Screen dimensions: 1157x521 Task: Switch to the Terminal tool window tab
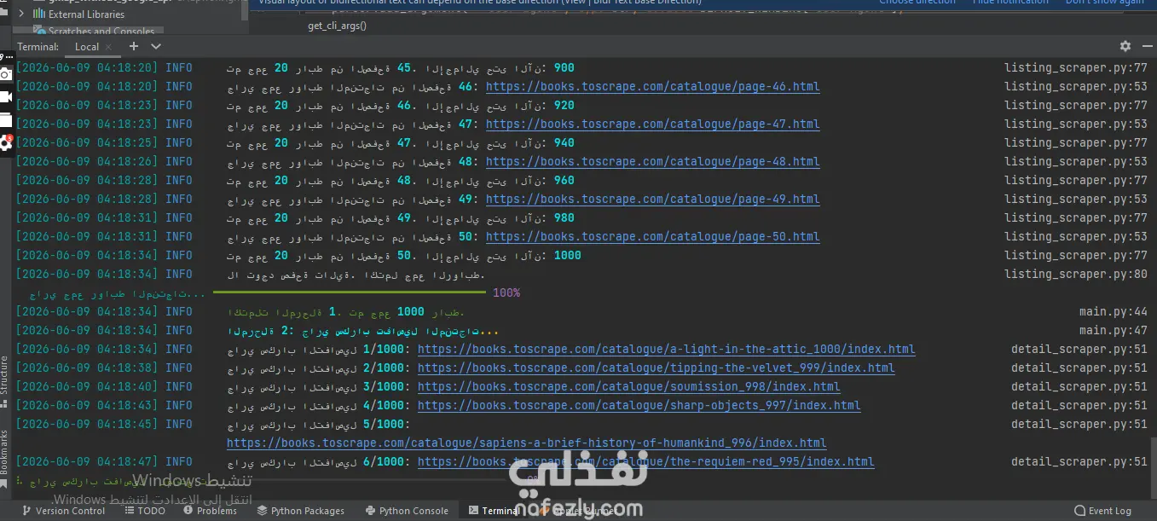[493, 511]
